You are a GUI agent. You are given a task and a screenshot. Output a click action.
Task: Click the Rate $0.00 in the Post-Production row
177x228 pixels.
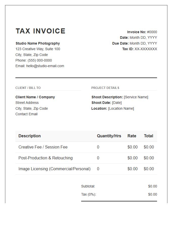(132, 158)
